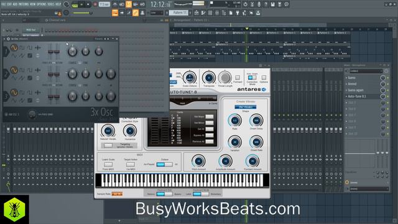Open the help question mark icon
Viewport: 398px width, 224px height.
pos(266,4)
